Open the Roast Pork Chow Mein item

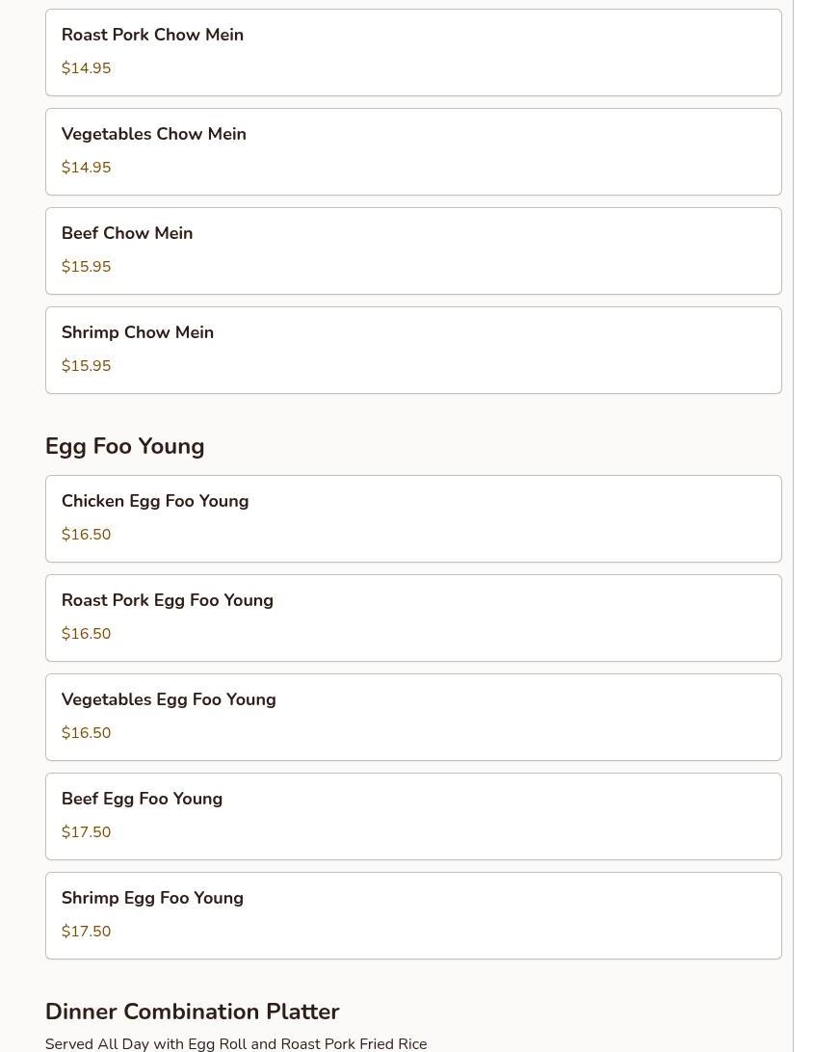coord(412,52)
